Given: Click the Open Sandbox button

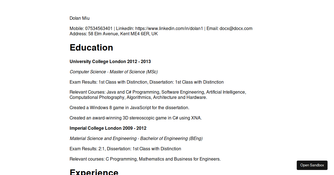Looking at the screenshot, I should click(x=312, y=165).
